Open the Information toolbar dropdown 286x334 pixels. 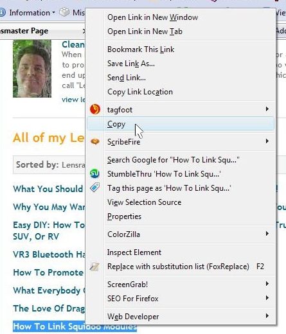(53, 13)
